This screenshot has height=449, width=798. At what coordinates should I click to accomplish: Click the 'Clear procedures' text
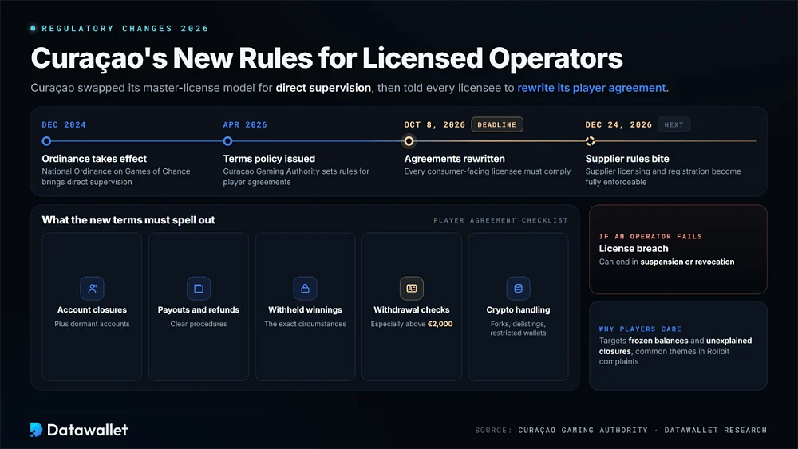point(199,324)
